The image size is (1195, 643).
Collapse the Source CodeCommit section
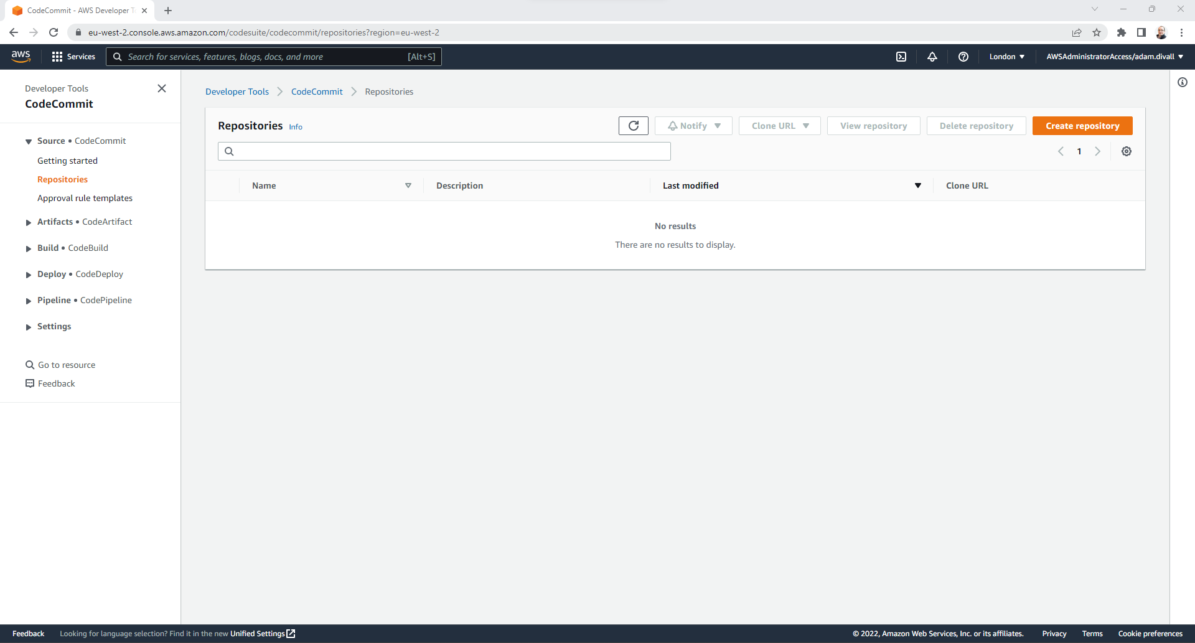click(x=28, y=142)
